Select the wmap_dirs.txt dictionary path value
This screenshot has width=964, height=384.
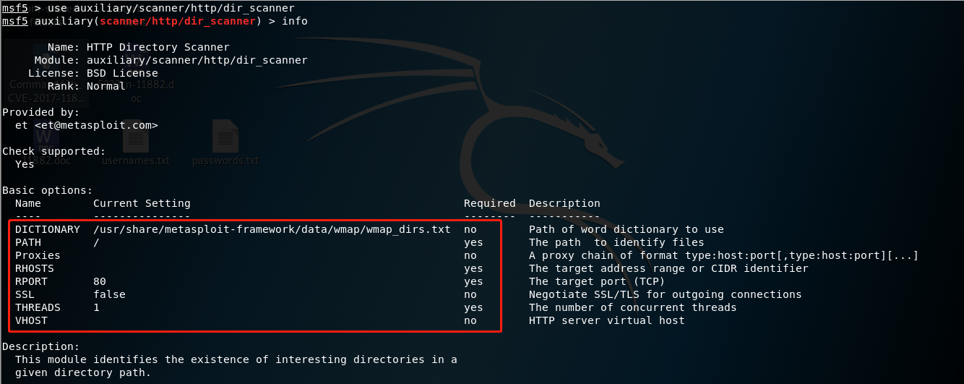tap(272, 229)
